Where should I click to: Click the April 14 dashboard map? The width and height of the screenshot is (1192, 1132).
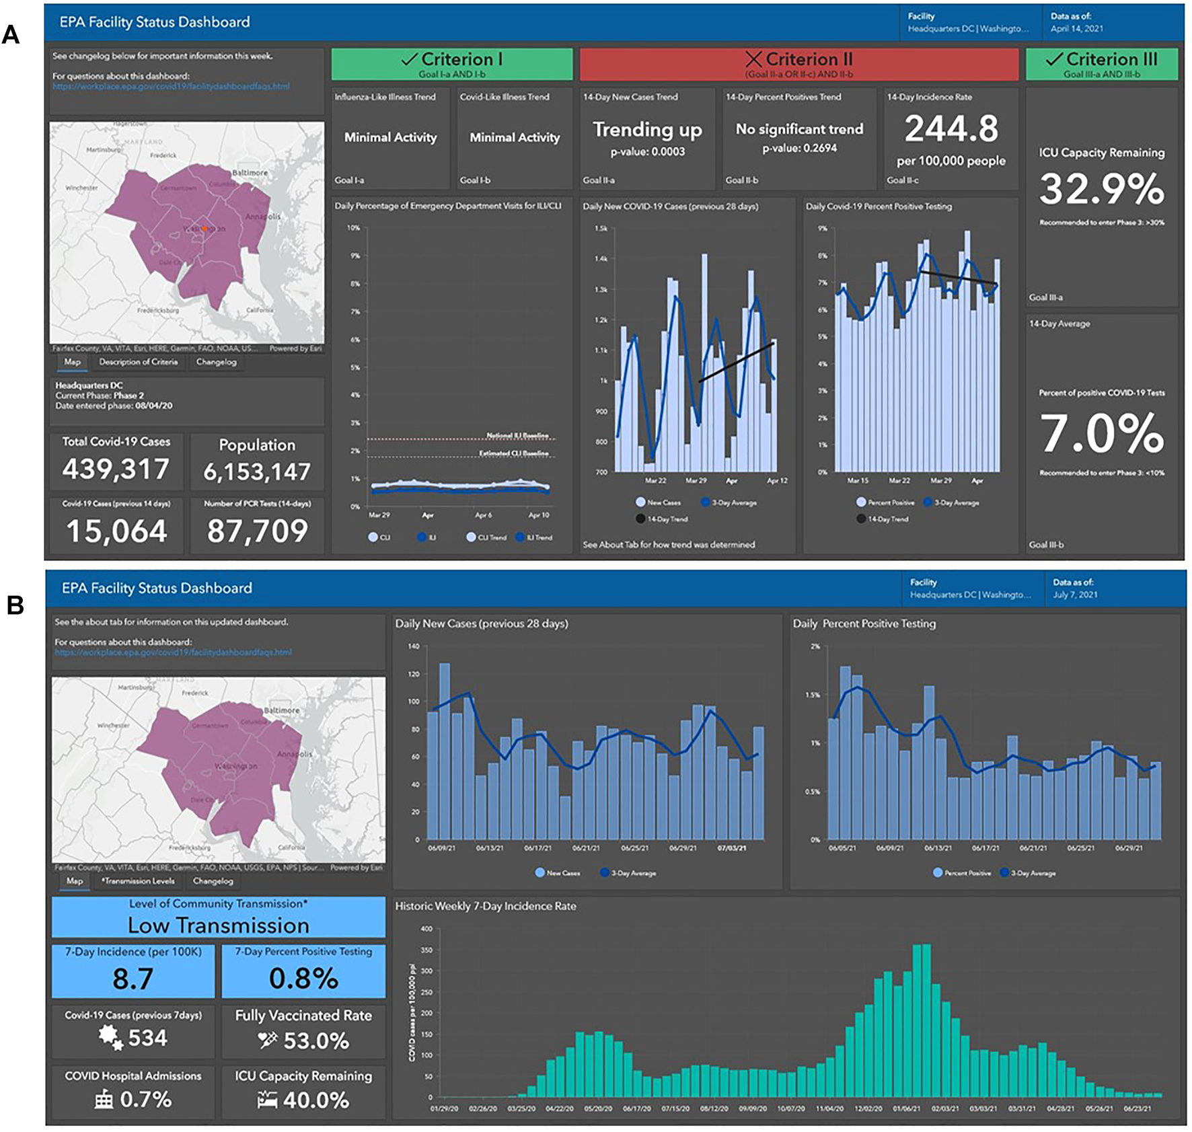(186, 233)
